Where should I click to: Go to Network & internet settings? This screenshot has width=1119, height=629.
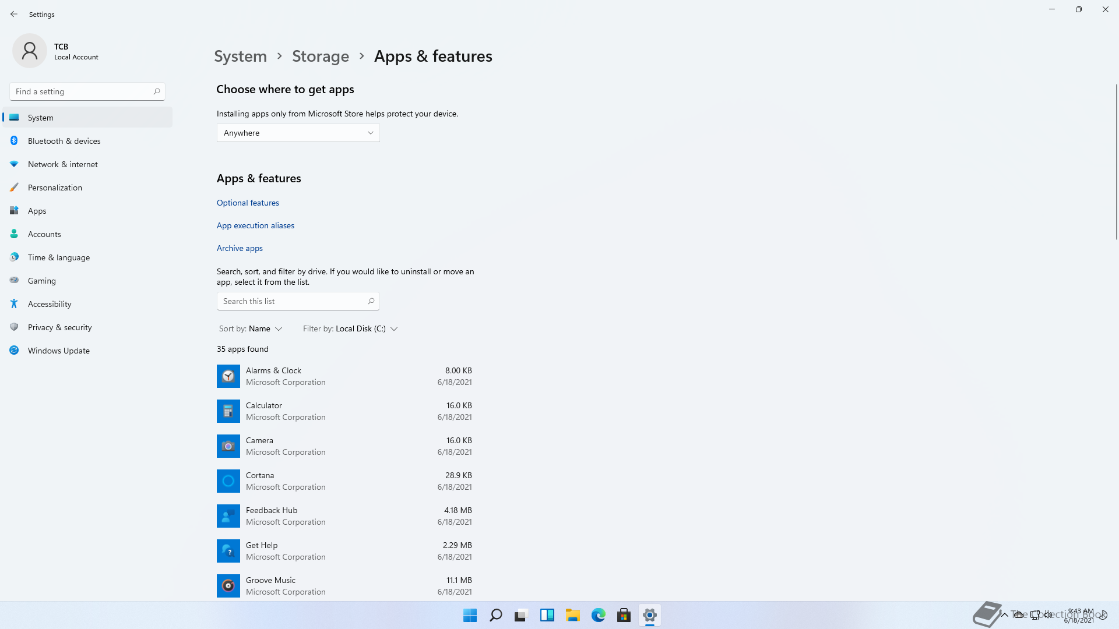[87, 164]
